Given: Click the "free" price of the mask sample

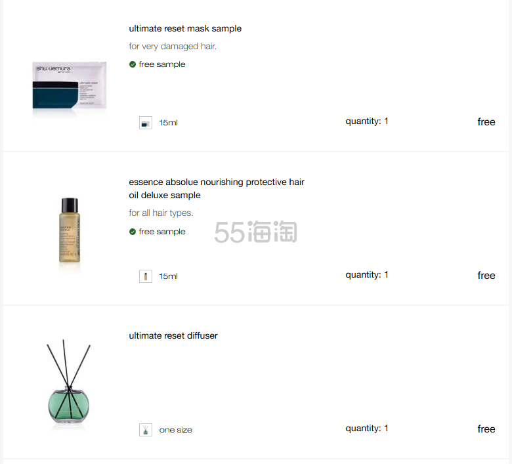Looking at the screenshot, I should 486,122.
